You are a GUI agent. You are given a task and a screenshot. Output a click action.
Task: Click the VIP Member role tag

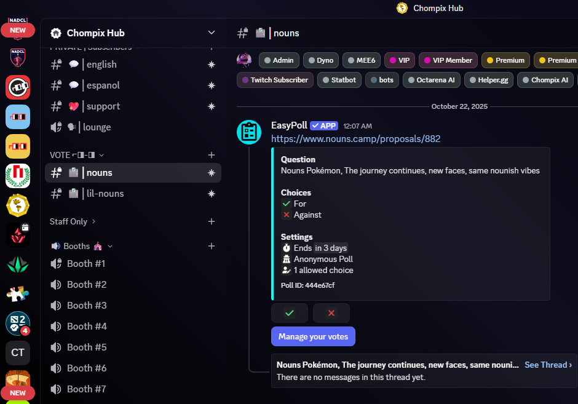click(448, 60)
